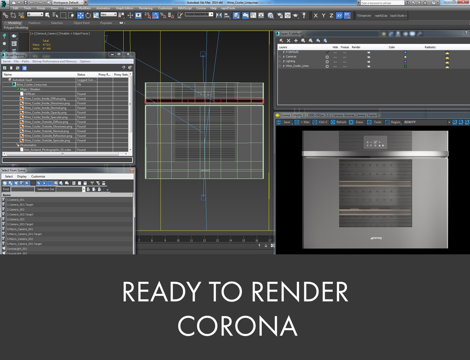Open the Rendering menu
This screenshot has width=470, height=360.
(x=146, y=8)
